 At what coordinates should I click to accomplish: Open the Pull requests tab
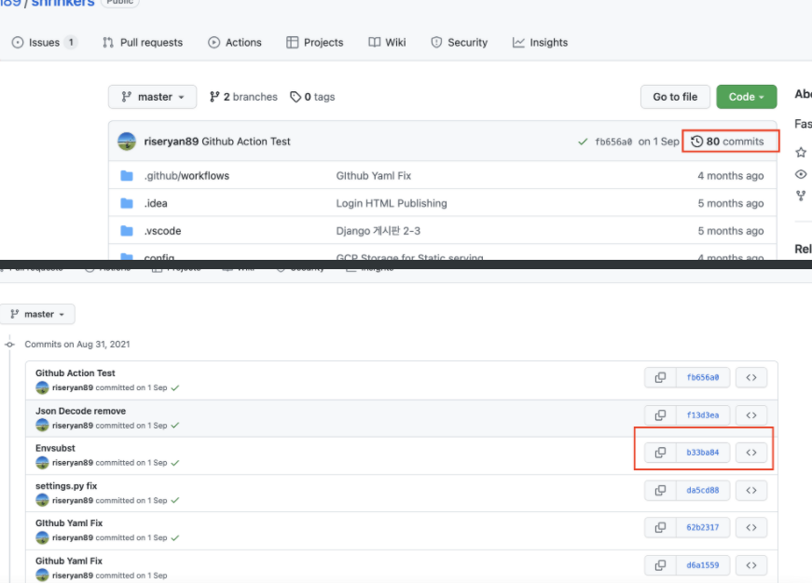143,43
